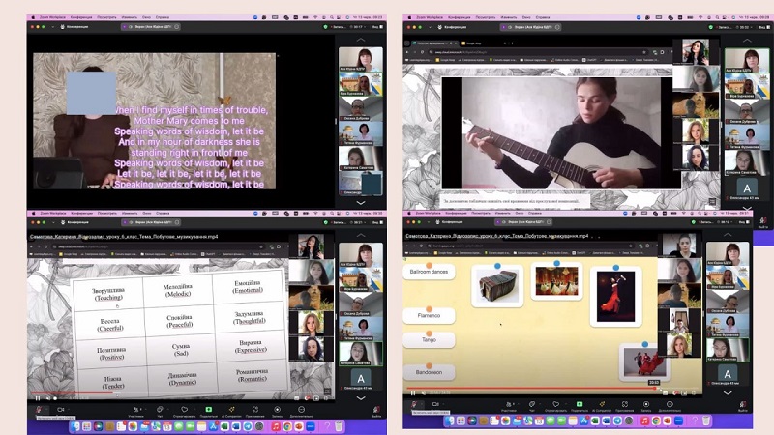The width and height of the screenshot is (774, 435).
Task: Open meeting timer dropdown in top-left Zoom
Action: pos(357,27)
